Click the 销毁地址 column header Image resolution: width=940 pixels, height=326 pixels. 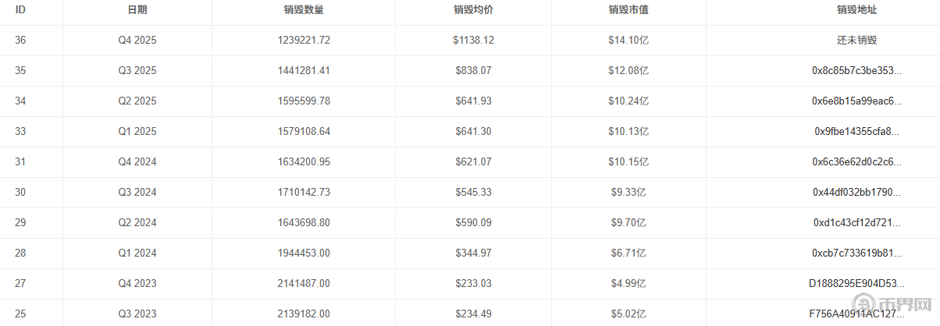coord(856,10)
